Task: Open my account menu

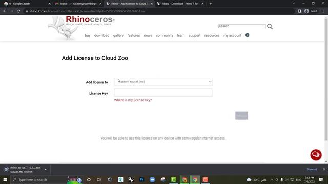Action: click(232, 35)
